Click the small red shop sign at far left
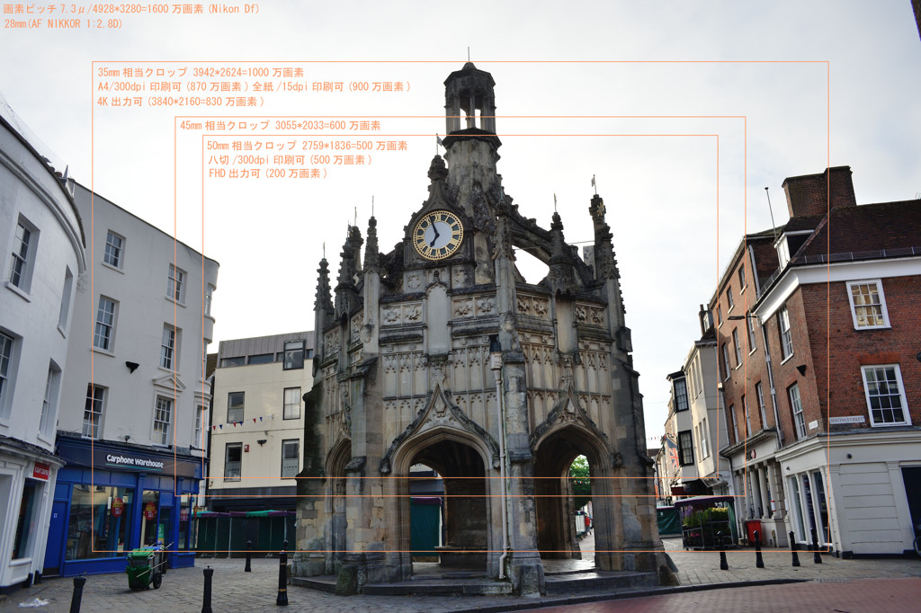921x613 pixels. (41, 471)
